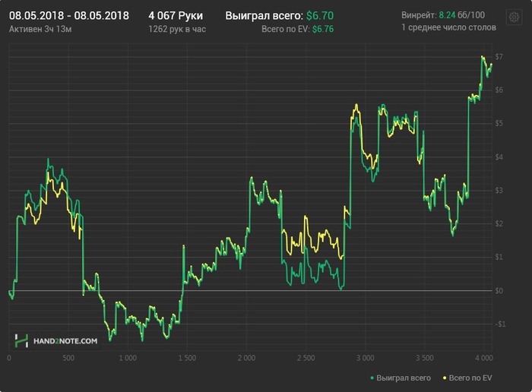The height and width of the screenshot is (392, 532).
Task: Click the '1262 рук в час' text
Action: 177,29
